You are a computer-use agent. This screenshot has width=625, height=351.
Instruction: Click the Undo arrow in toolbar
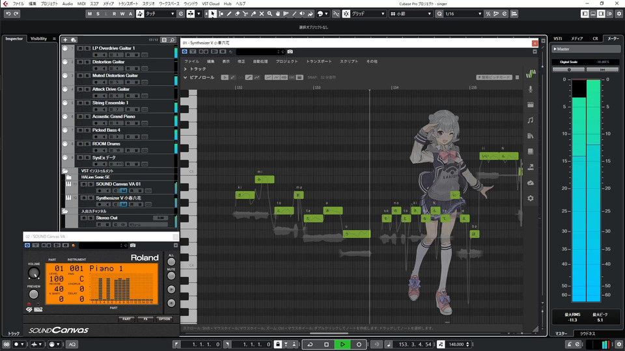pos(8,14)
